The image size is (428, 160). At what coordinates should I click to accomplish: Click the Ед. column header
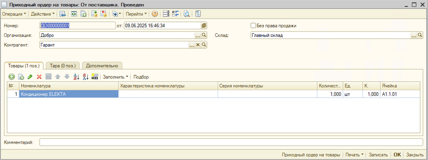coord(352,86)
